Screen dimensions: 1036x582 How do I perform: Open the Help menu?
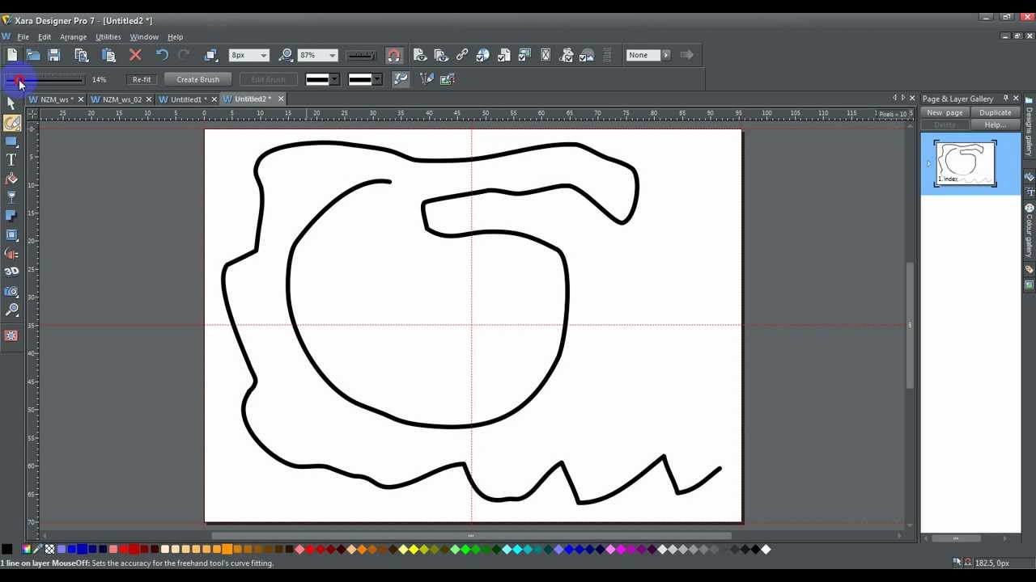[175, 36]
